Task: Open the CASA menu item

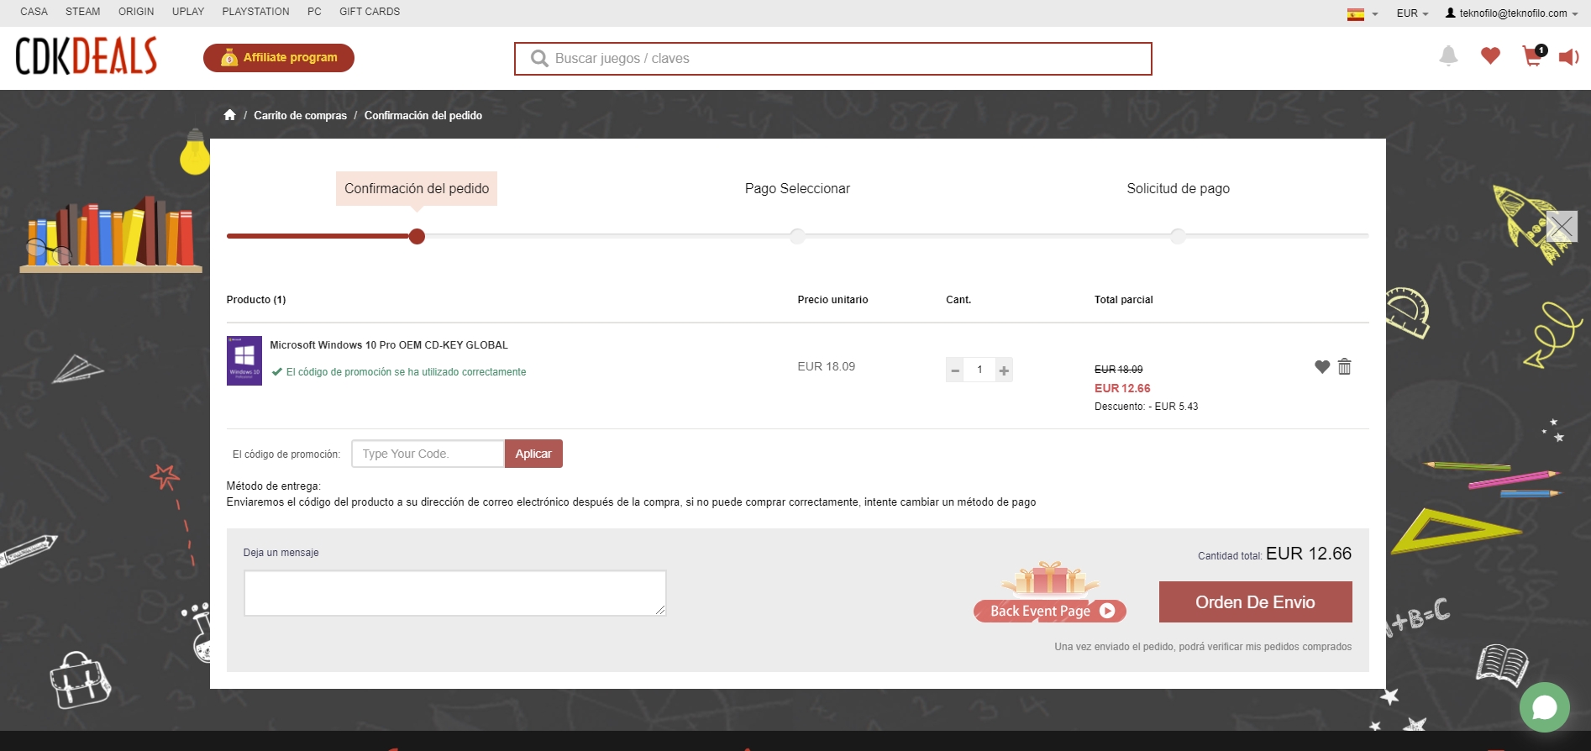Action: (34, 12)
